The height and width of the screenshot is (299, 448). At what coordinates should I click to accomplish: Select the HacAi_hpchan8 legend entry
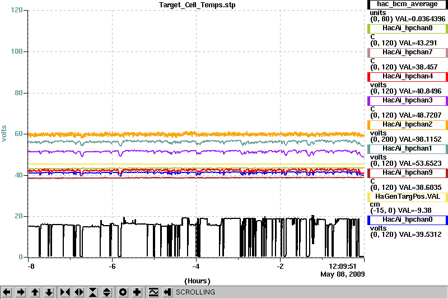408,28
